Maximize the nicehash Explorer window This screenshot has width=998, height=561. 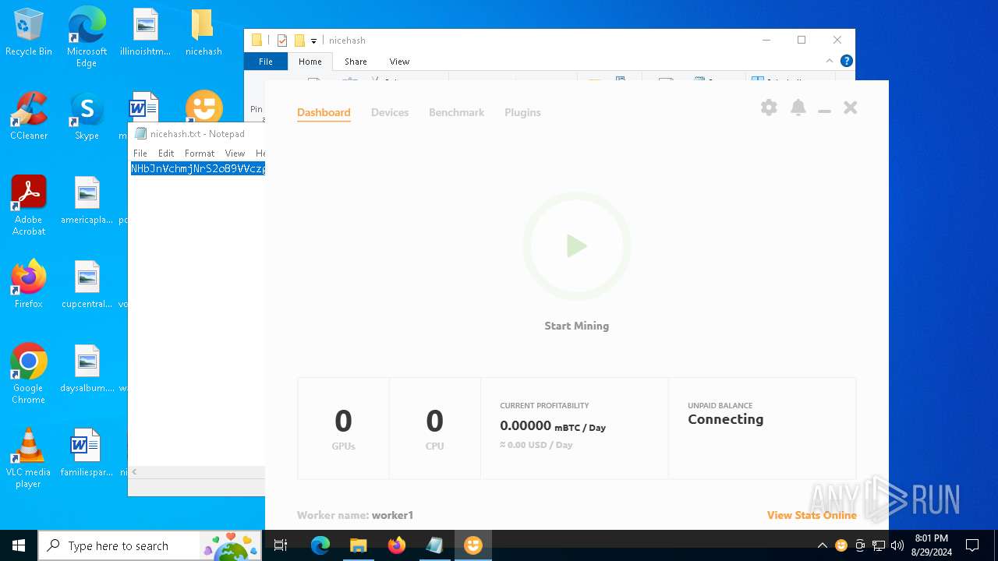click(802, 40)
